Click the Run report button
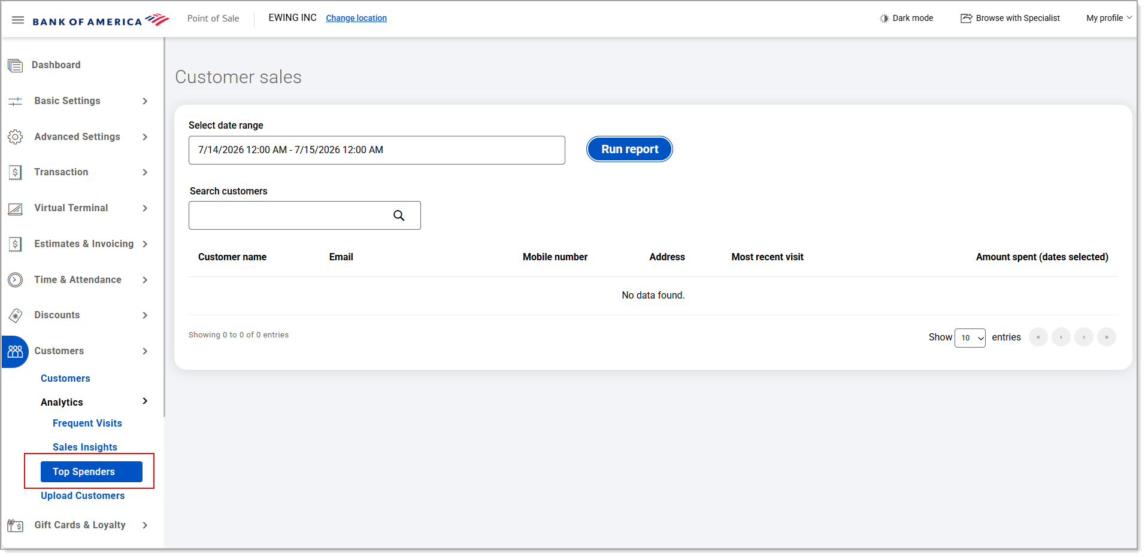 [x=629, y=150]
